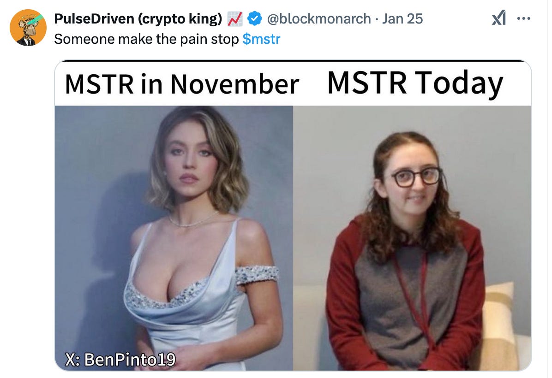The width and height of the screenshot is (552, 378).
Task: Visit the @blockmonarch handle link
Action: [318, 19]
